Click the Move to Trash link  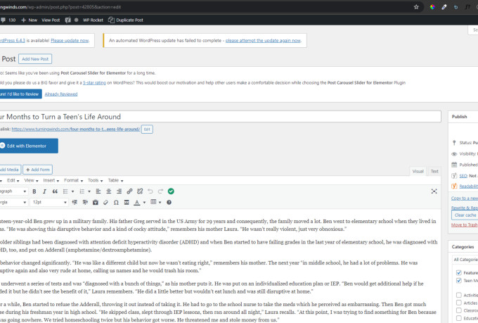(464, 224)
